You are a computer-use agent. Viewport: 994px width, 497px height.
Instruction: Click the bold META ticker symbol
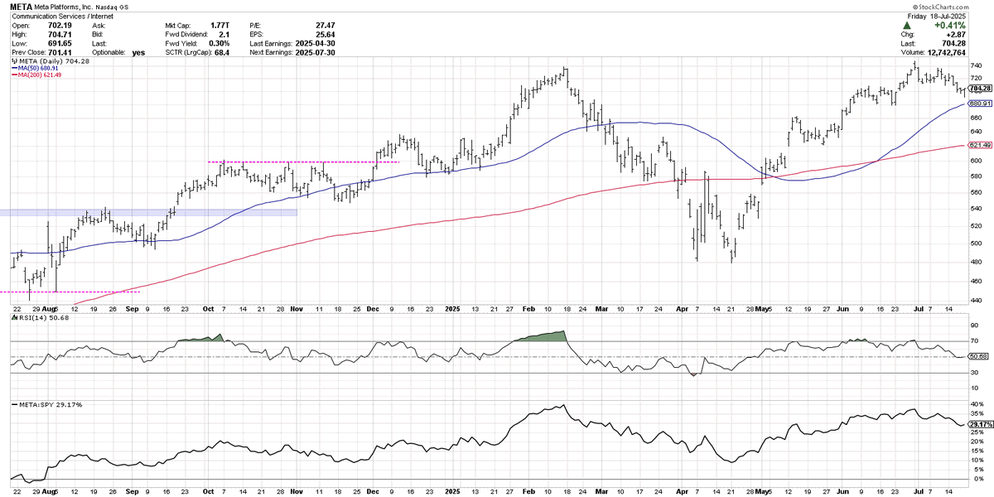[22, 7]
